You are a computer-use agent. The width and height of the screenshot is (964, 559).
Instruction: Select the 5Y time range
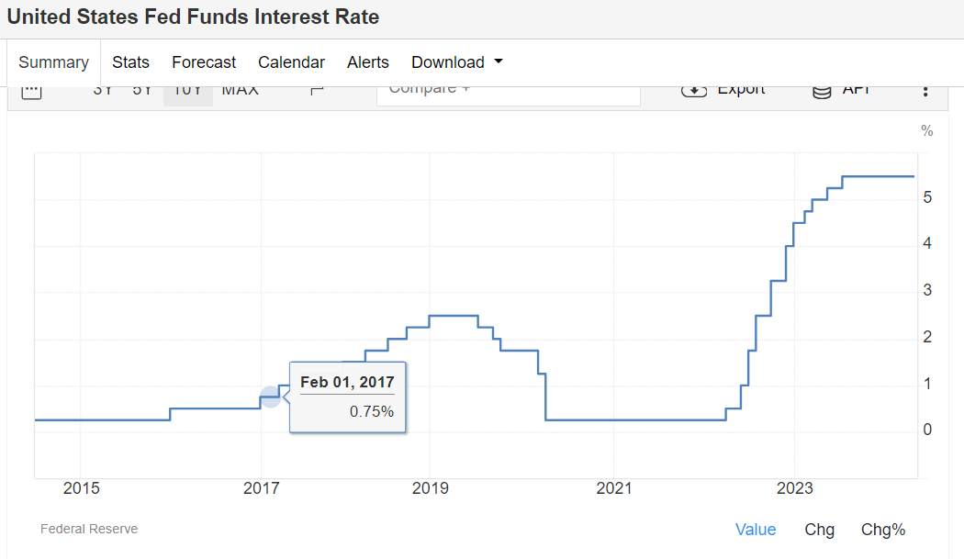click(x=142, y=91)
